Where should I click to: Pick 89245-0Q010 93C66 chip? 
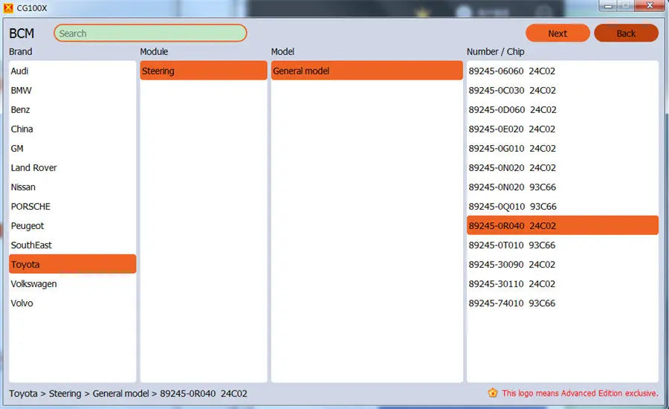[x=563, y=206]
